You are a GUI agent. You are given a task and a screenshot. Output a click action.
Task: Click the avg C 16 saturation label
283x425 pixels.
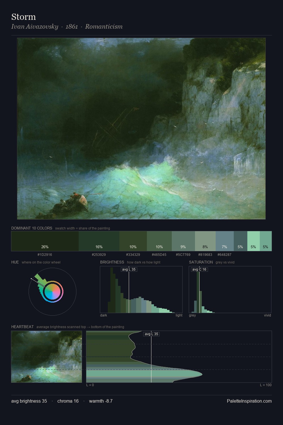(199, 269)
